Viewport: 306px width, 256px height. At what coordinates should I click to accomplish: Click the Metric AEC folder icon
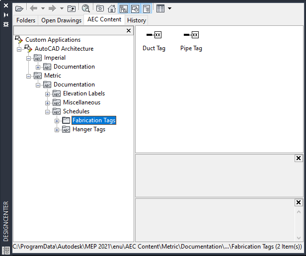coord(38,76)
